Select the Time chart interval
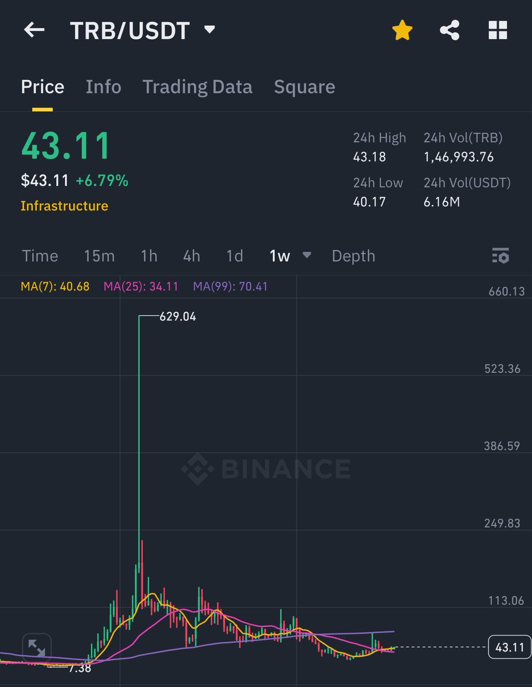Image resolution: width=532 pixels, height=687 pixels. [40, 256]
